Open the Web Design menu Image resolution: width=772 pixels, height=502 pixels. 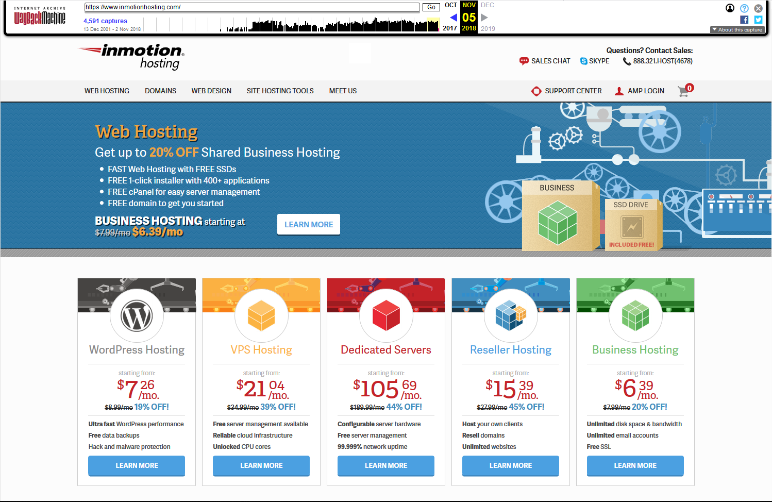[x=211, y=91]
